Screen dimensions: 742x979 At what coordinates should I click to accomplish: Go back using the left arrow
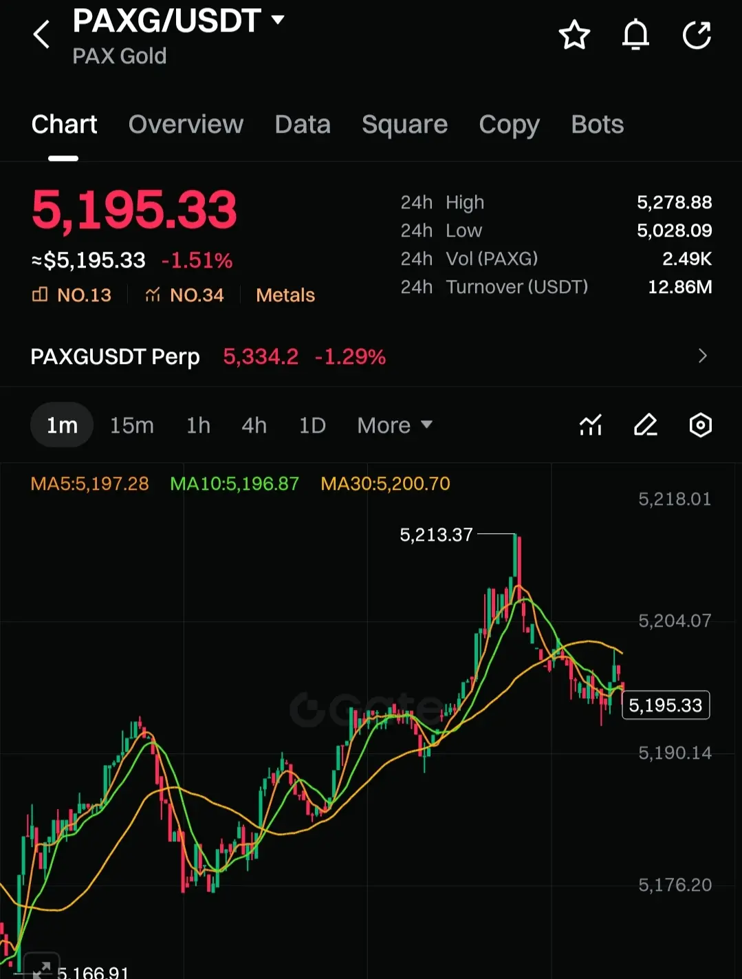(x=42, y=34)
